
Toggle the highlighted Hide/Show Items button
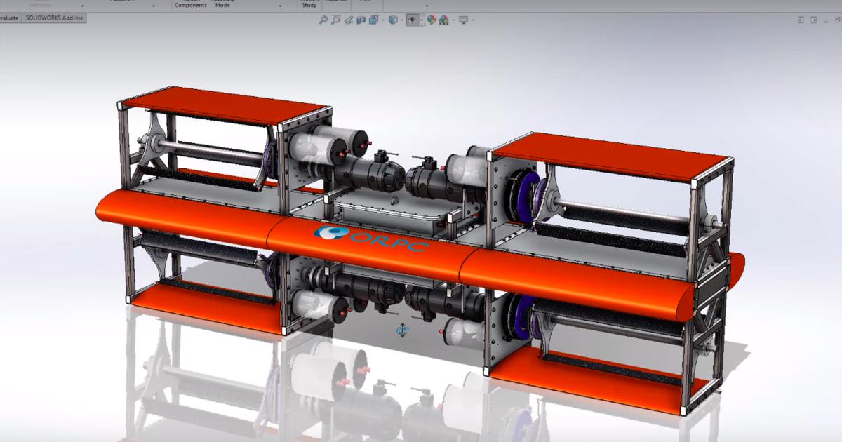pos(413,20)
